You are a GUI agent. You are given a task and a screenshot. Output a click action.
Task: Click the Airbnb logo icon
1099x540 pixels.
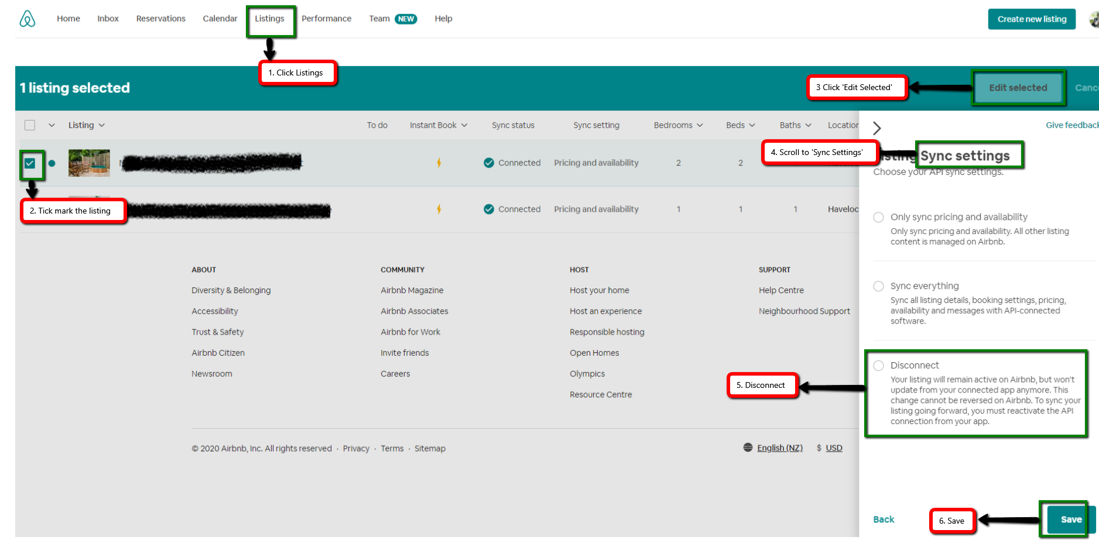tap(28, 19)
